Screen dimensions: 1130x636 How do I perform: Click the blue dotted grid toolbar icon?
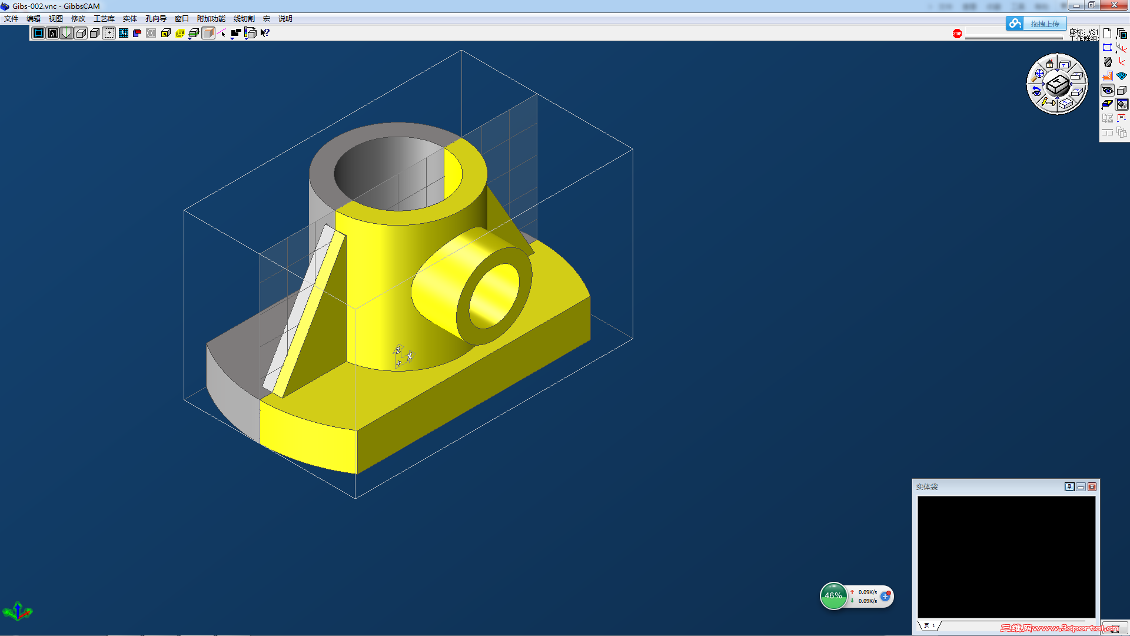click(x=123, y=33)
